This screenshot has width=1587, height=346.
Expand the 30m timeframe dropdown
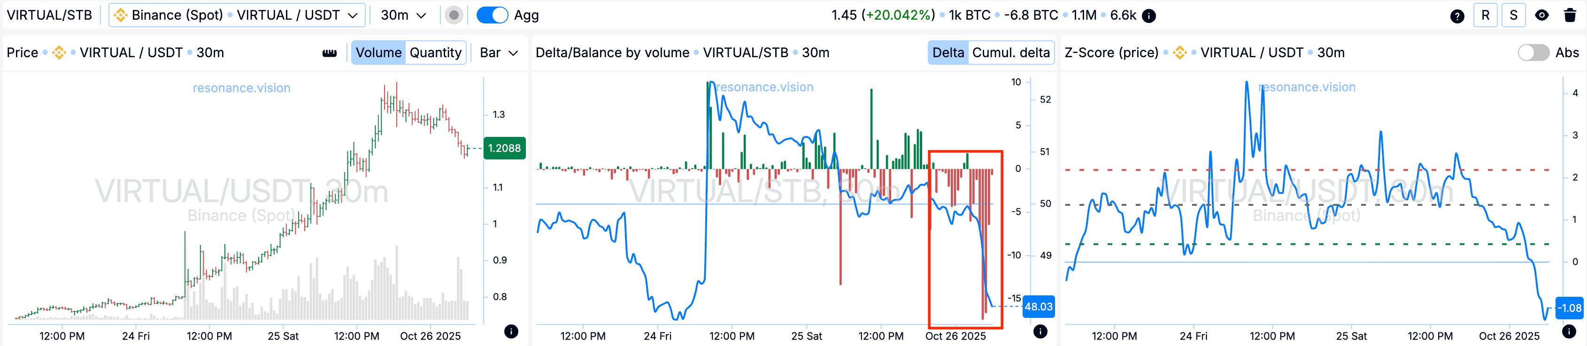click(x=403, y=15)
